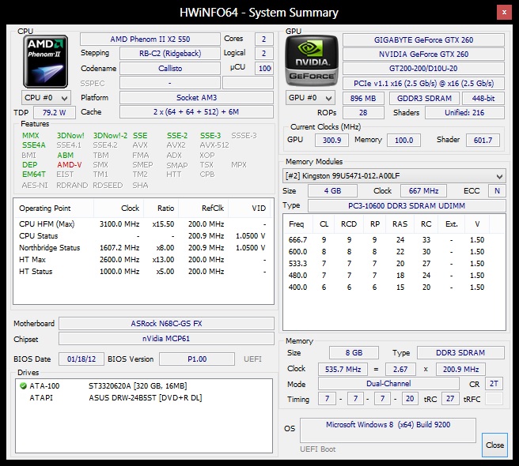Select the CPU HFM (Max) row
The height and width of the screenshot is (466, 519).
coord(142,224)
